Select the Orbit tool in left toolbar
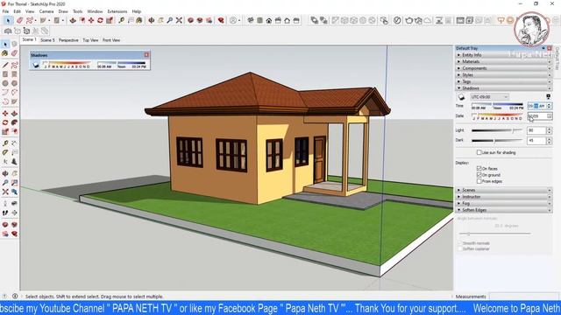The width and height of the screenshot is (561, 315). coord(5,173)
